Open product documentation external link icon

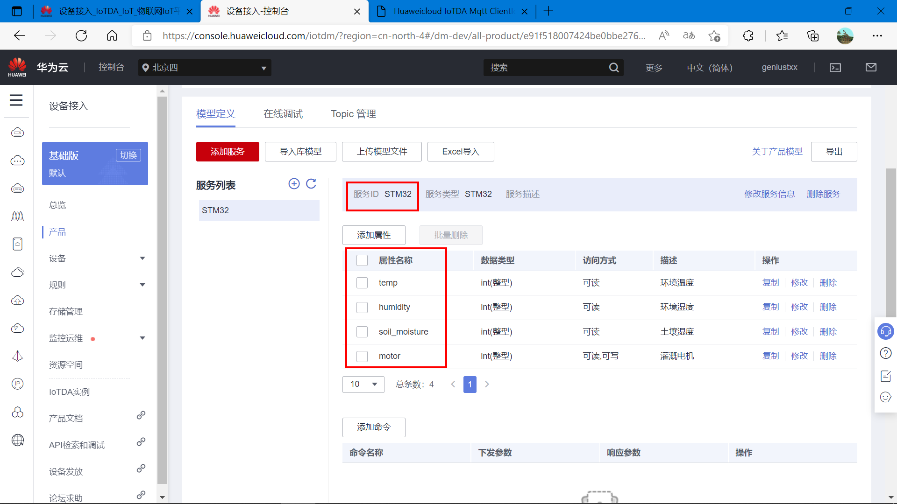click(x=141, y=415)
